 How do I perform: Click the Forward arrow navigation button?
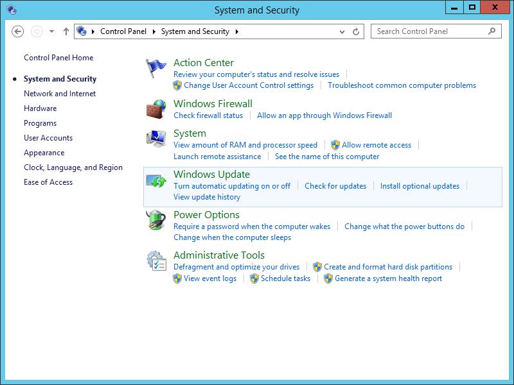pyautogui.click(x=37, y=31)
